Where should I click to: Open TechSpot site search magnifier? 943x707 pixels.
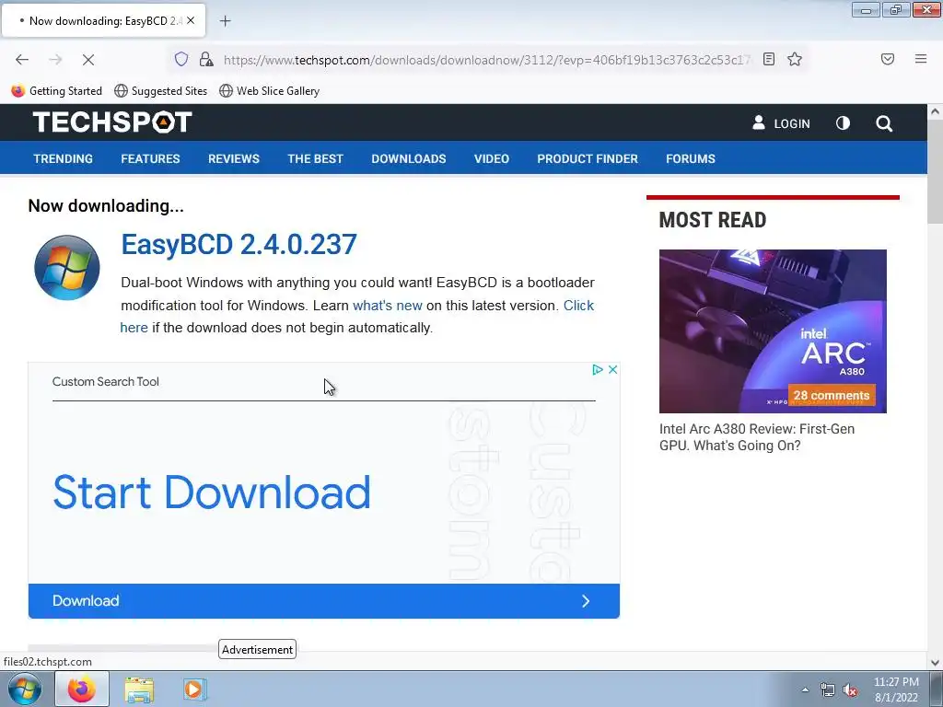(884, 123)
